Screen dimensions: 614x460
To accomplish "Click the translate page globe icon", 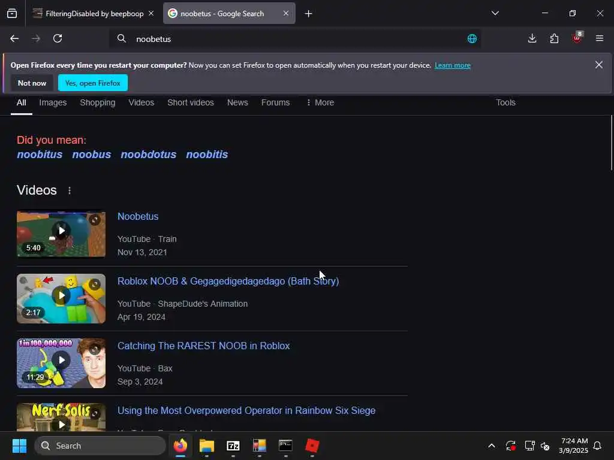I will [472, 39].
